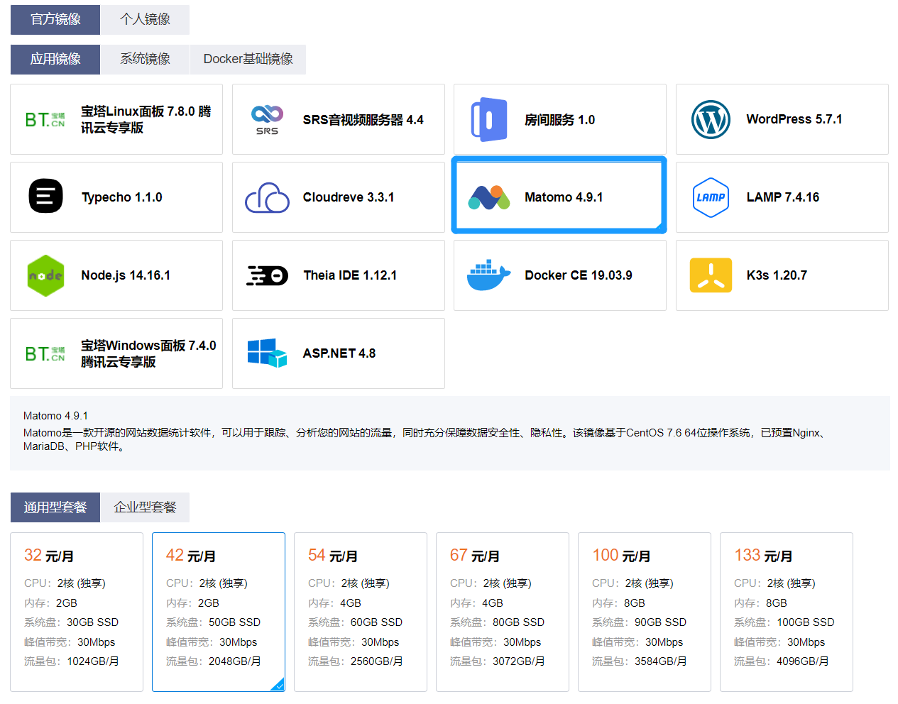Select the WordPress 5.7.1 application image
Screen dimensions: 898x704
[782, 119]
